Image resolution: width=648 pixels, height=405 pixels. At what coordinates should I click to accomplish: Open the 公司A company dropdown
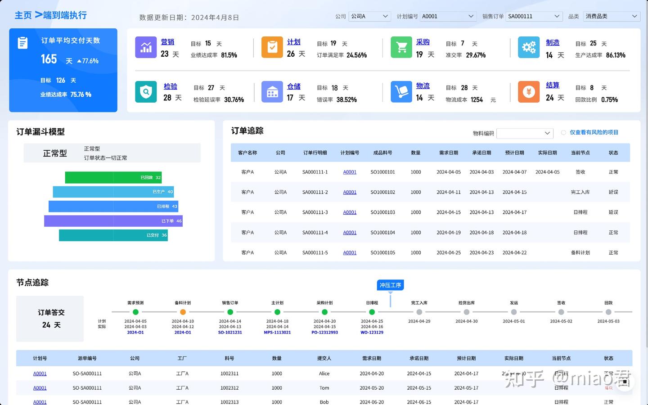click(369, 16)
